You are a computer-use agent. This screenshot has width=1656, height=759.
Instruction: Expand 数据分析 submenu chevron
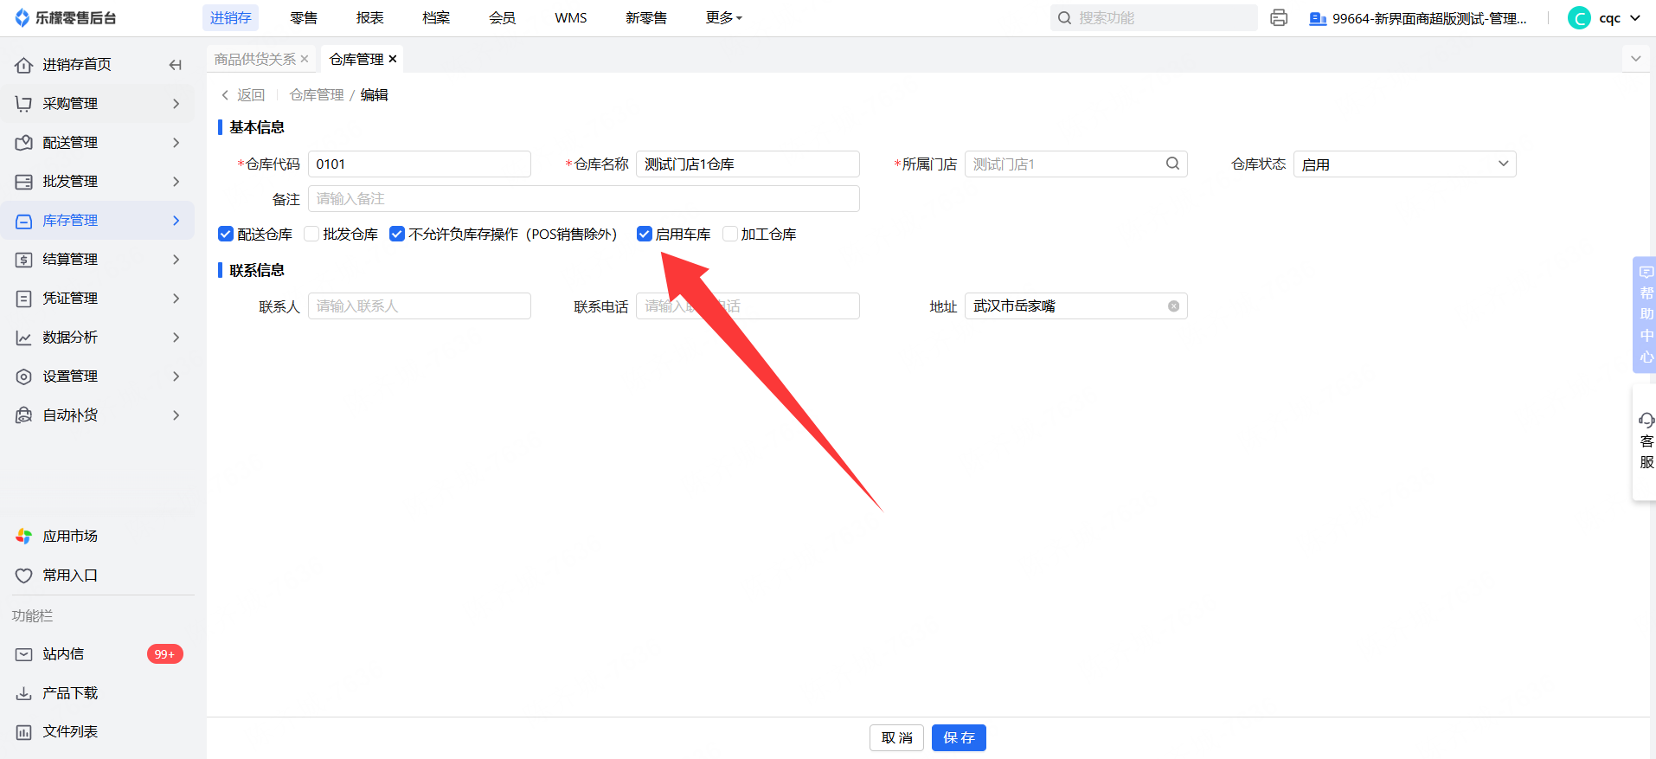[177, 338]
